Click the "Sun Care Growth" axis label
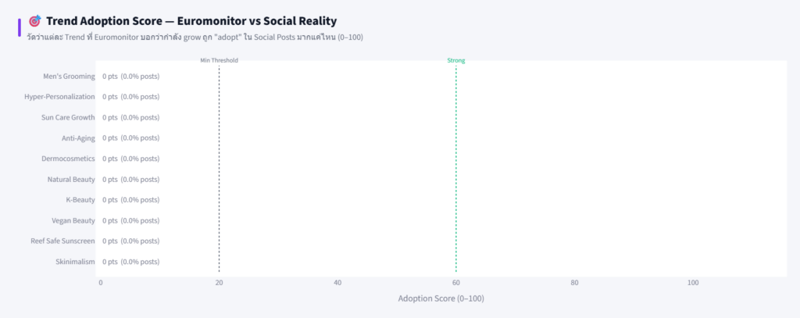The height and width of the screenshot is (318, 800). click(x=68, y=117)
